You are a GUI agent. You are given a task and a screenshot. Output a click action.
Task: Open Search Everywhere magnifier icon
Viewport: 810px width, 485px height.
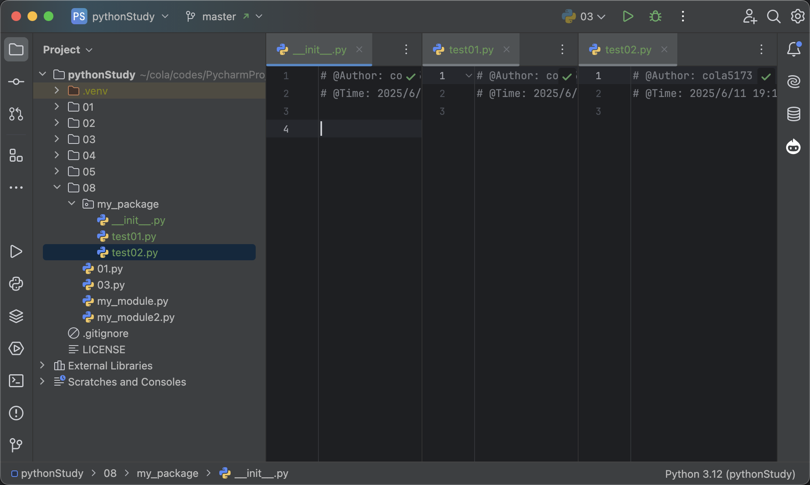[774, 17]
